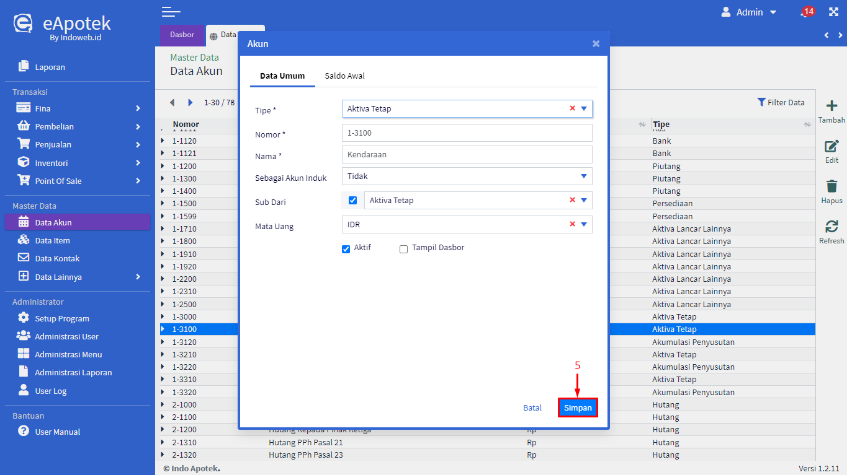Click the Refresh icon
Image resolution: width=847 pixels, height=475 pixels.
tap(831, 226)
